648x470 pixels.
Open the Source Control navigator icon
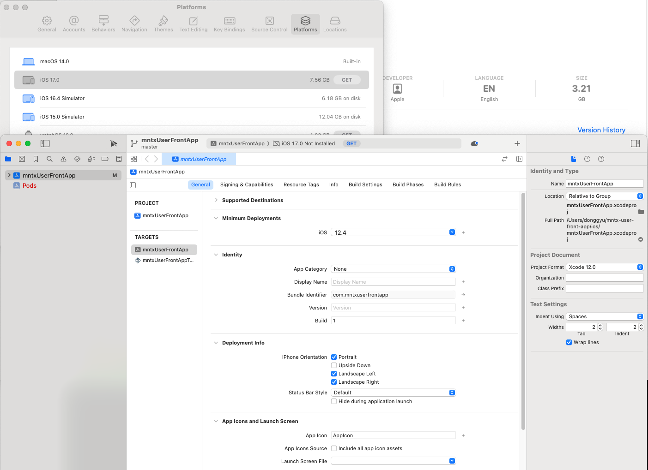point(22,159)
